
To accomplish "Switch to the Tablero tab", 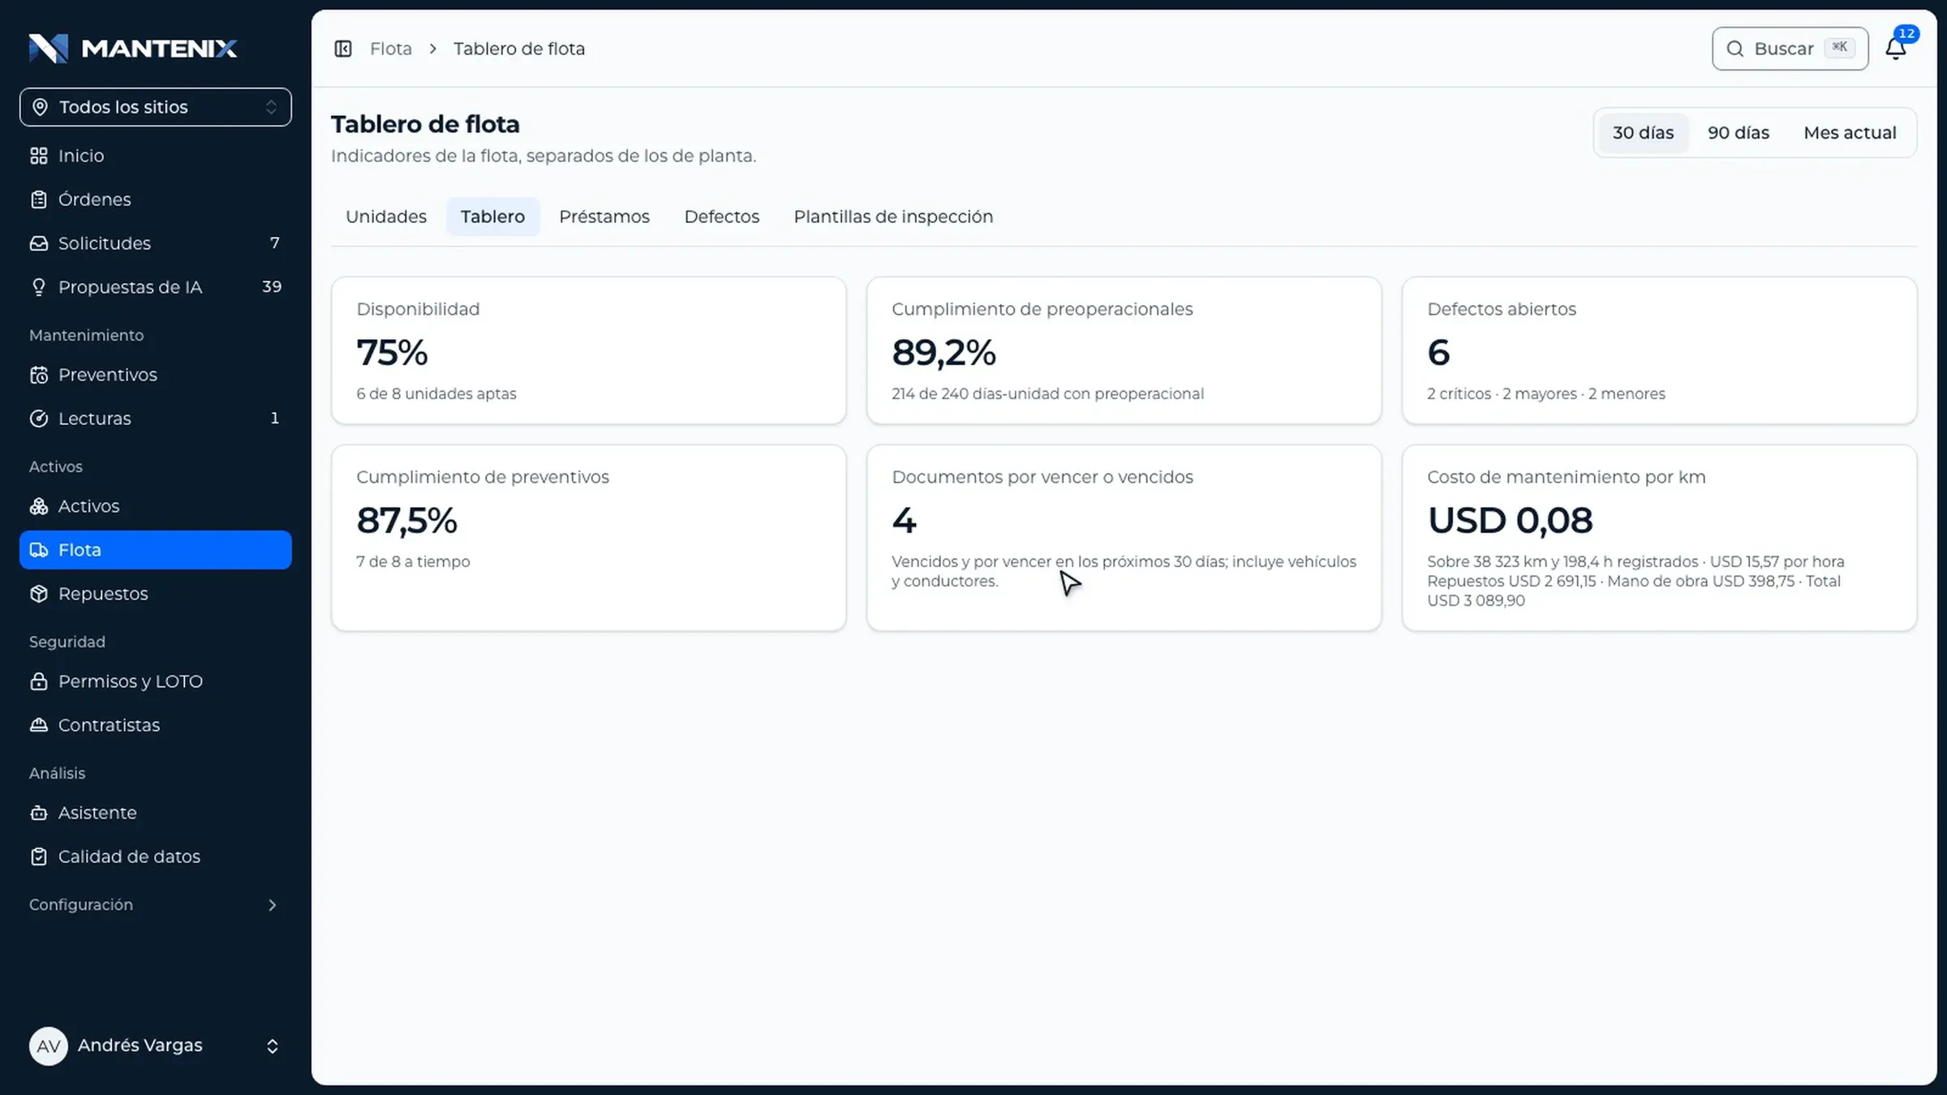I will point(492,217).
